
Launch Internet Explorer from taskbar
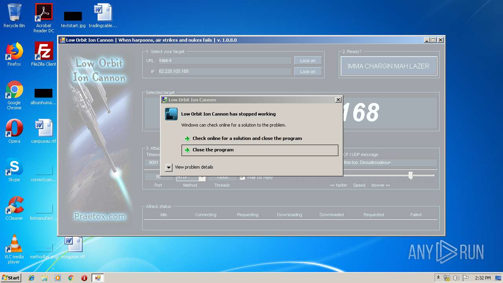[x=31, y=278]
